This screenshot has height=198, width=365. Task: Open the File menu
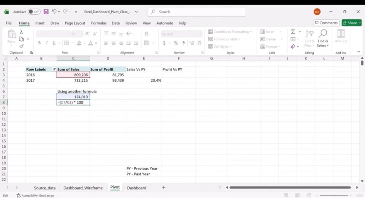coord(9,23)
